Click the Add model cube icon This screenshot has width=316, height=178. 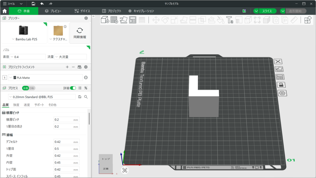tap(105, 20)
